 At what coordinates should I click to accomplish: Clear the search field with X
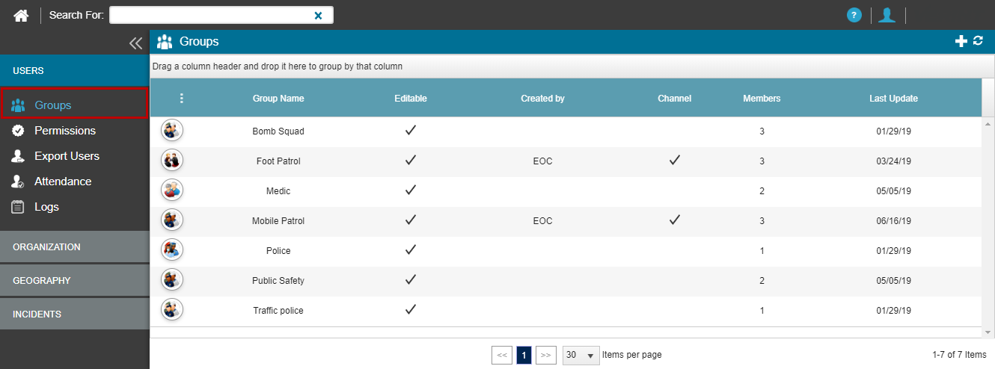click(318, 16)
